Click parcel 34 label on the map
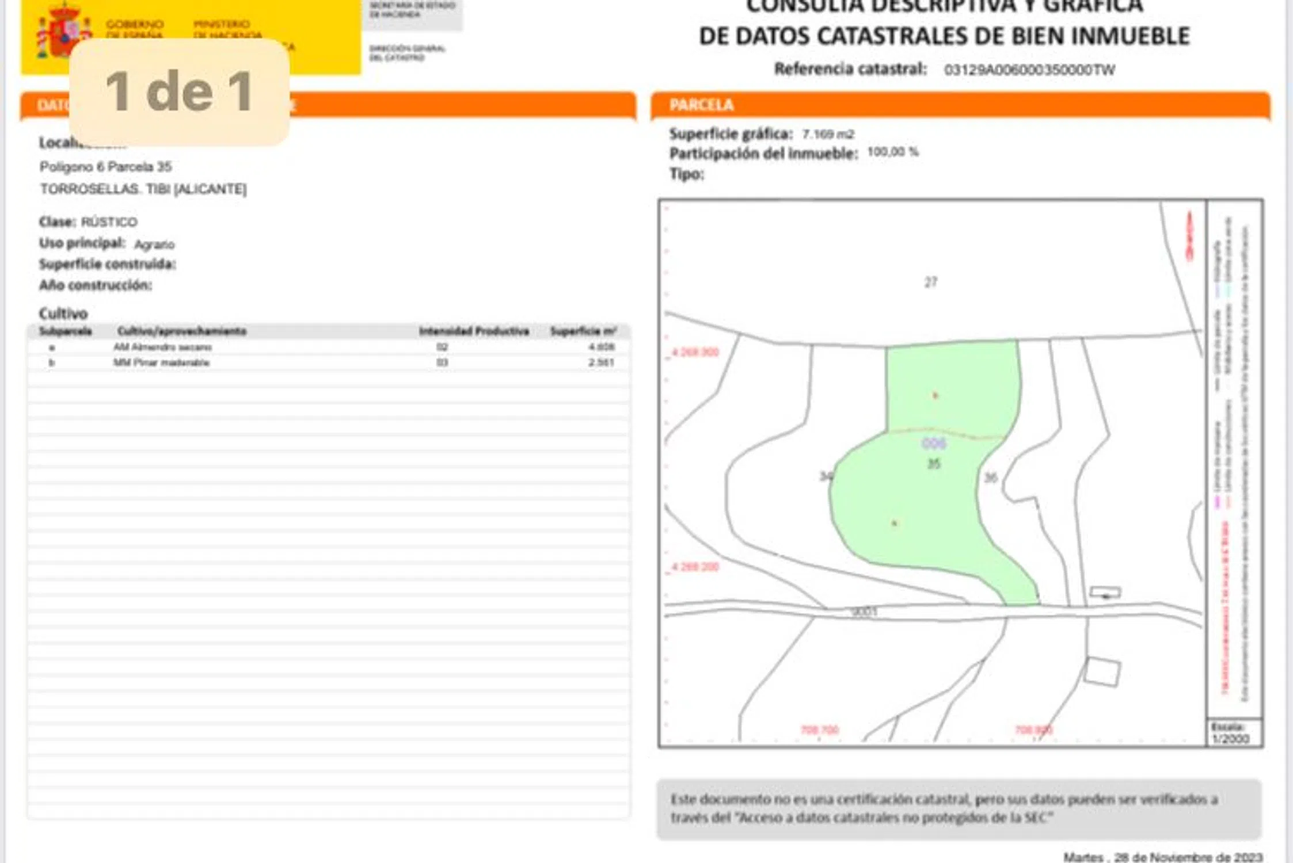 (826, 476)
